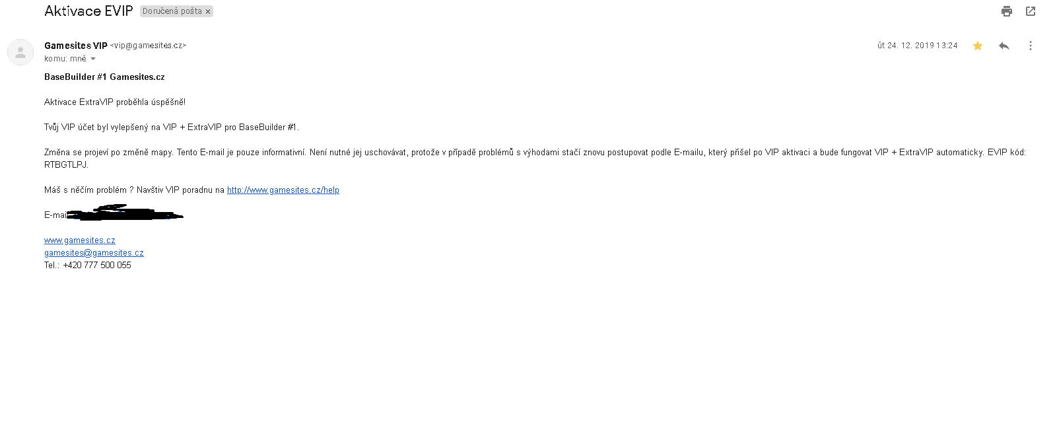The width and height of the screenshot is (1055, 428).
Task: Click the Aktivace EVIP subject title
Action: pyautogui.click(x=88, y=11)
